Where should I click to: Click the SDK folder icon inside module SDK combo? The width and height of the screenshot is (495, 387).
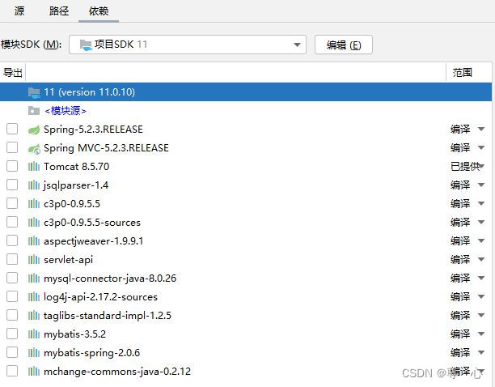86,45
